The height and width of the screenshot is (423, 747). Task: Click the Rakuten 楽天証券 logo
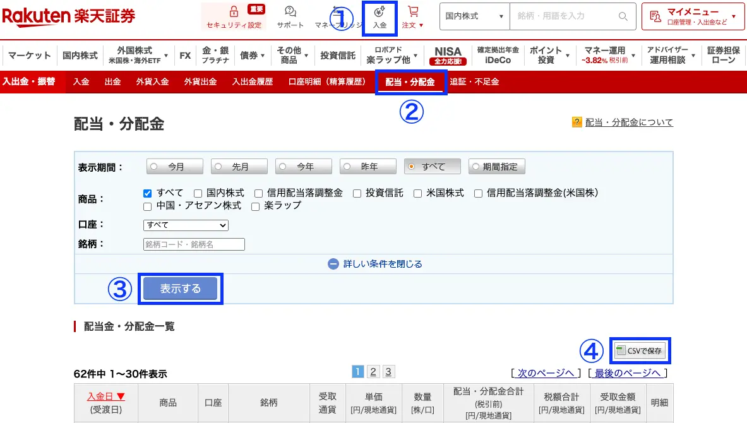coord(69,16)
